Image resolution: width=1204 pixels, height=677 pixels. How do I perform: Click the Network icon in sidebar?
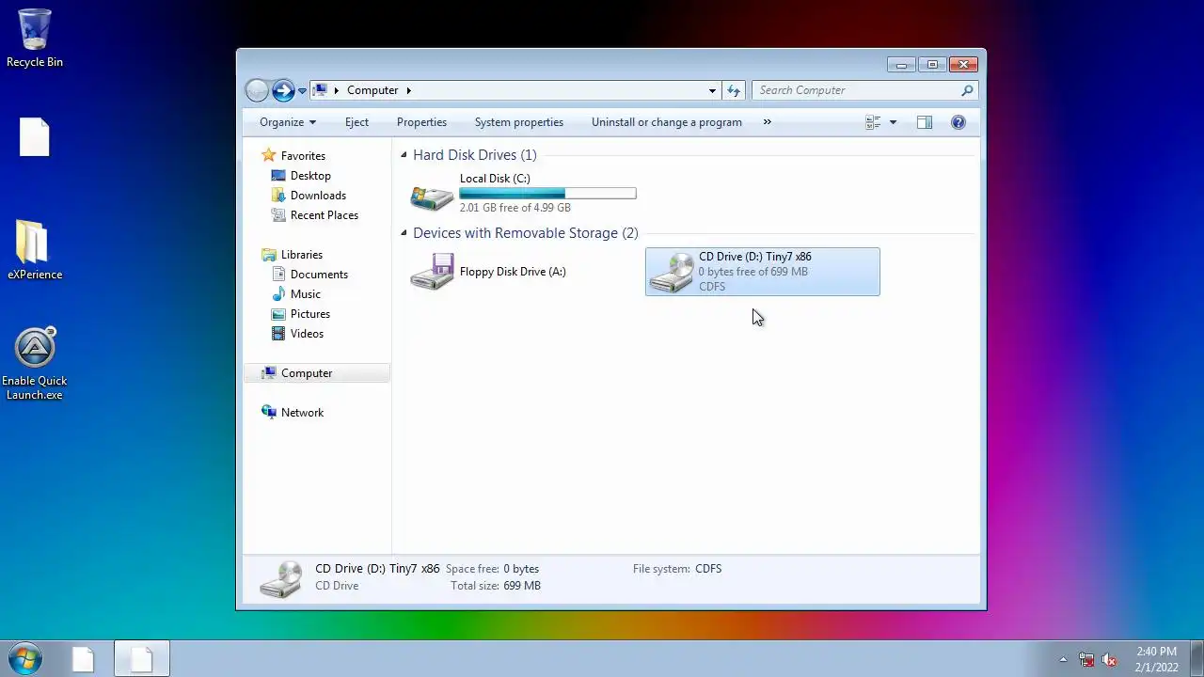269,412
